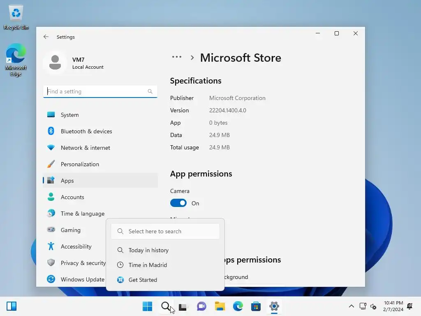Select the Apps category in the sidebar
This screenshot has height=316, width=421.
click(x=100, y=181)
